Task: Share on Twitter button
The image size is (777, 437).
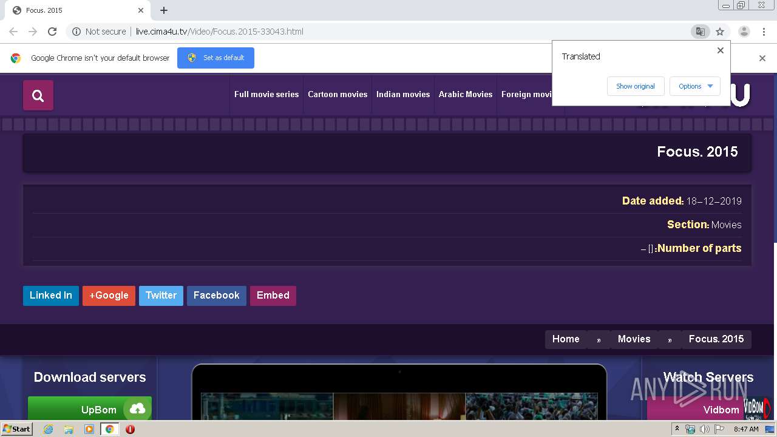Action: tap(161, 296)
